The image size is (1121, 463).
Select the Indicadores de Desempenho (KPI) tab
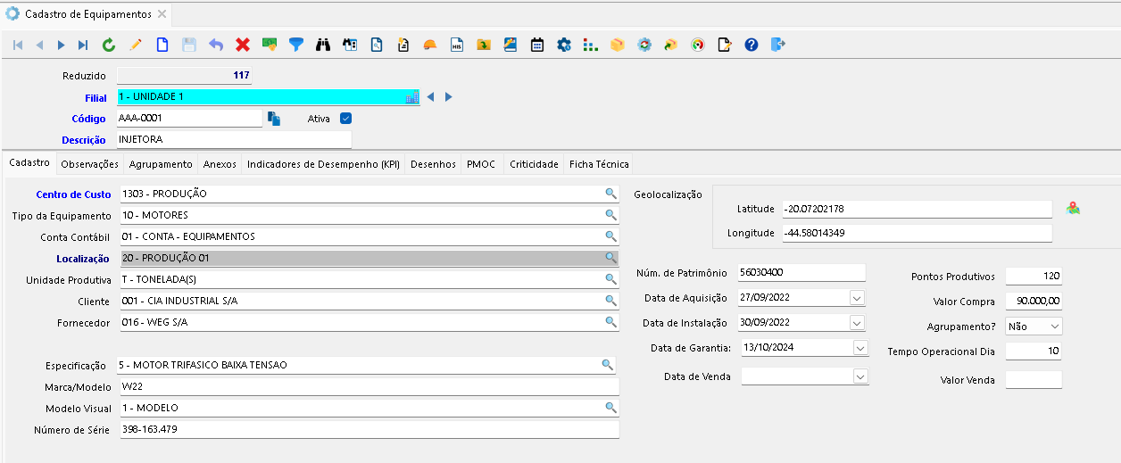pos(323,164)
